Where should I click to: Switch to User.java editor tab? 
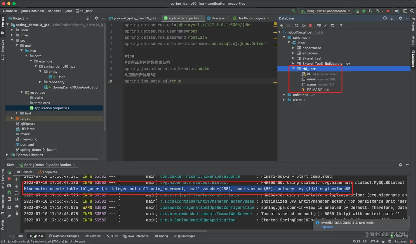click(x=215, y=18)
